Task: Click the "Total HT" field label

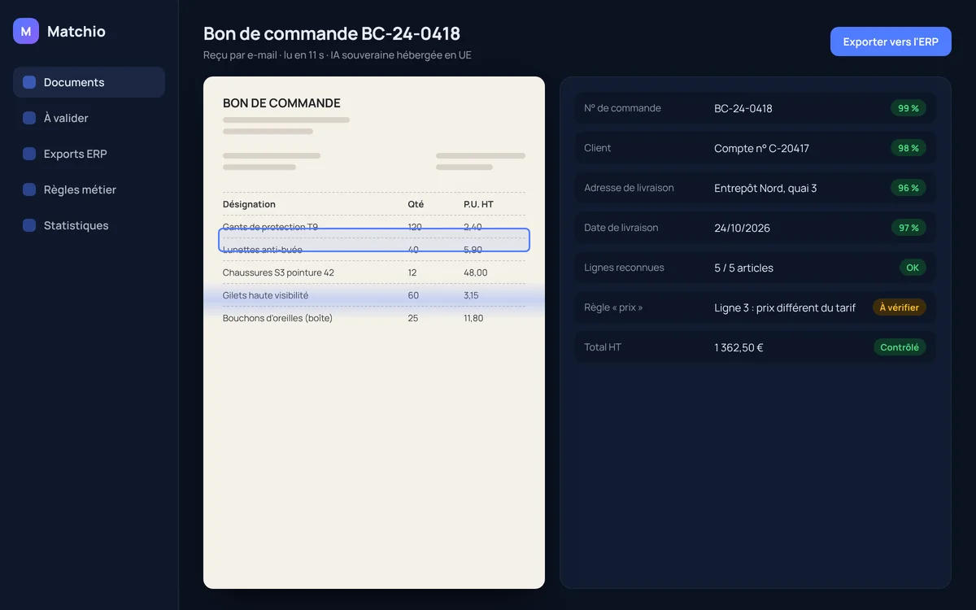Action: [x=603, y=347]
